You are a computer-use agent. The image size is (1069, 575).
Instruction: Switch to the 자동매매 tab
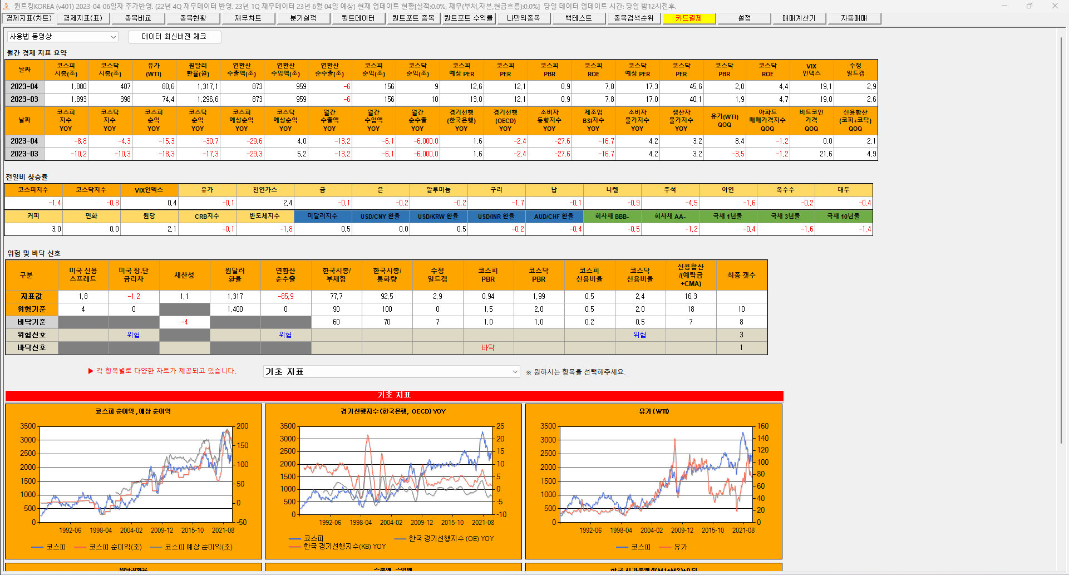pos(854,18)
